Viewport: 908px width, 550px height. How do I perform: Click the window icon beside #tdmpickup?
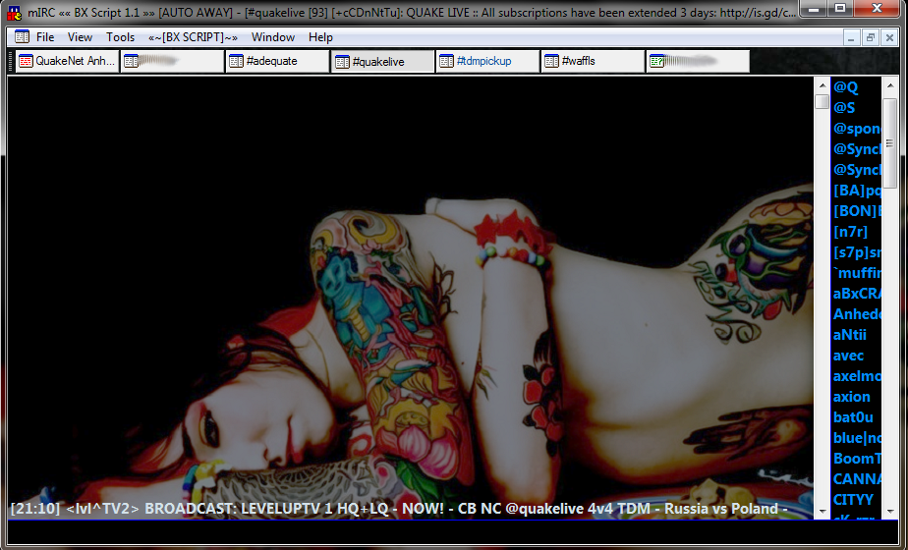(x=446, y=62)
